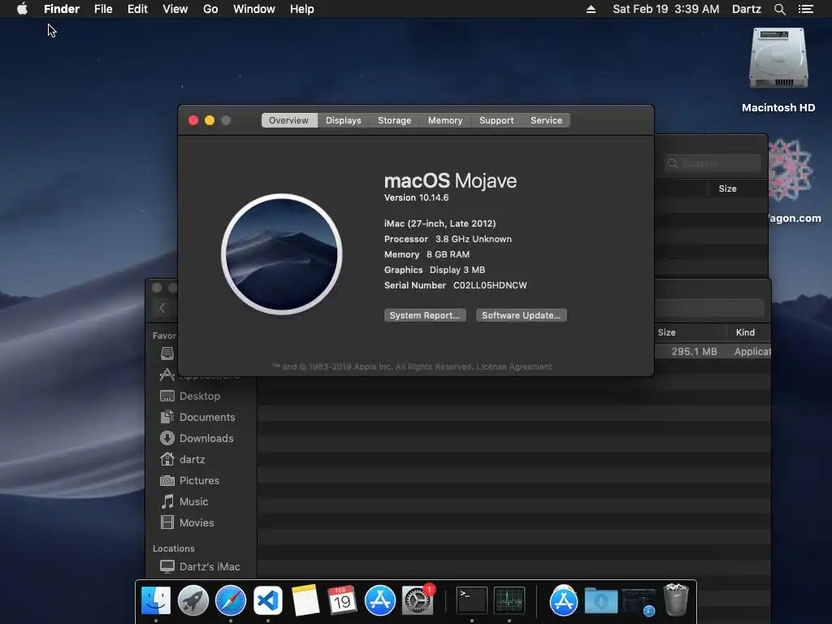Open the Go menu
The width and height of the screenshot is (832, 624).
(x=210, y=9)
